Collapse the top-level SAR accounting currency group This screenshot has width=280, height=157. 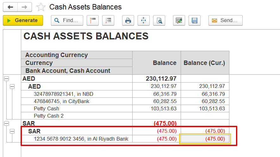tap(6, 123)
